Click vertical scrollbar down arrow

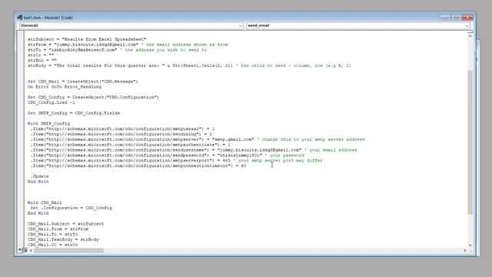click(x=470, y=245)
